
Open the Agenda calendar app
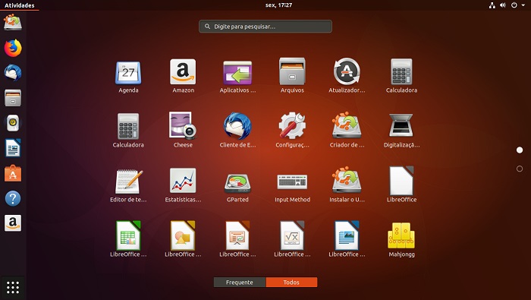coord(128,77)
